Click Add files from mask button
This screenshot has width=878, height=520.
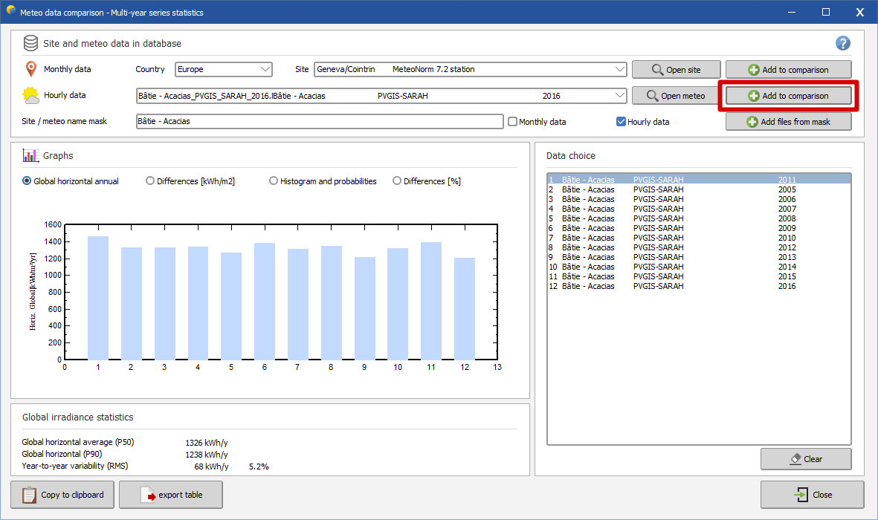788,122
